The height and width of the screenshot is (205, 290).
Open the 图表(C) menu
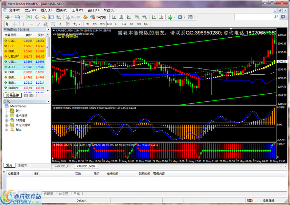point(62,10)
